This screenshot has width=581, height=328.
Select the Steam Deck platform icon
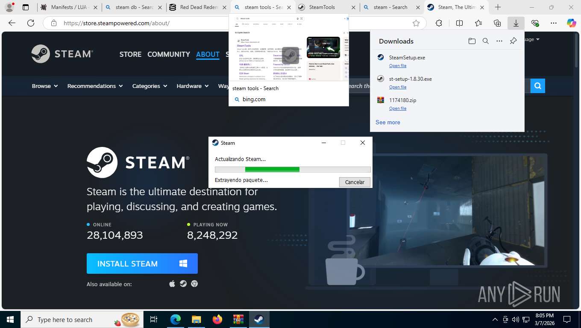[x=183, y=284]
